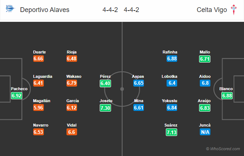Click player name Araújo
This screenshot has width=244, height=156.
click(x=204, y=101)
